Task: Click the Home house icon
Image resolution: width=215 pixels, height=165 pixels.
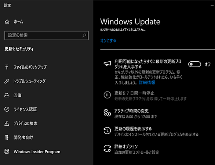Action: (7, 22)
